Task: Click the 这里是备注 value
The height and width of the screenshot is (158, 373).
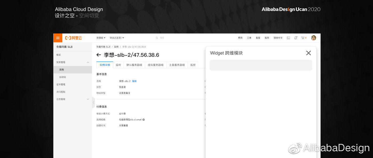Action: pos(125,93)
